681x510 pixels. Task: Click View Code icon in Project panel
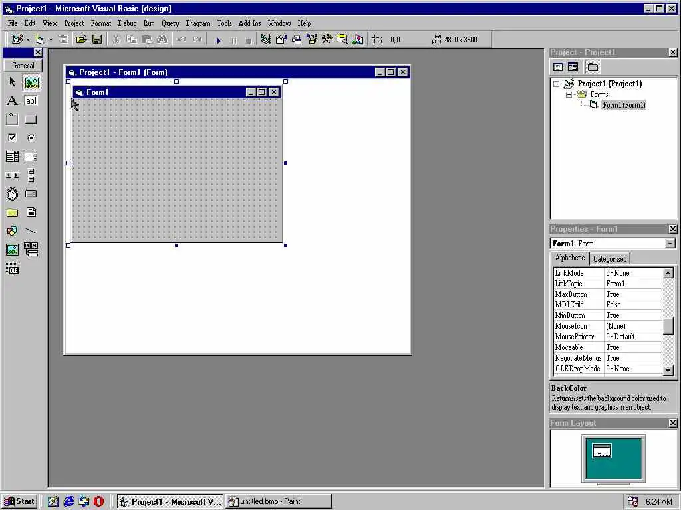point(558,67)
